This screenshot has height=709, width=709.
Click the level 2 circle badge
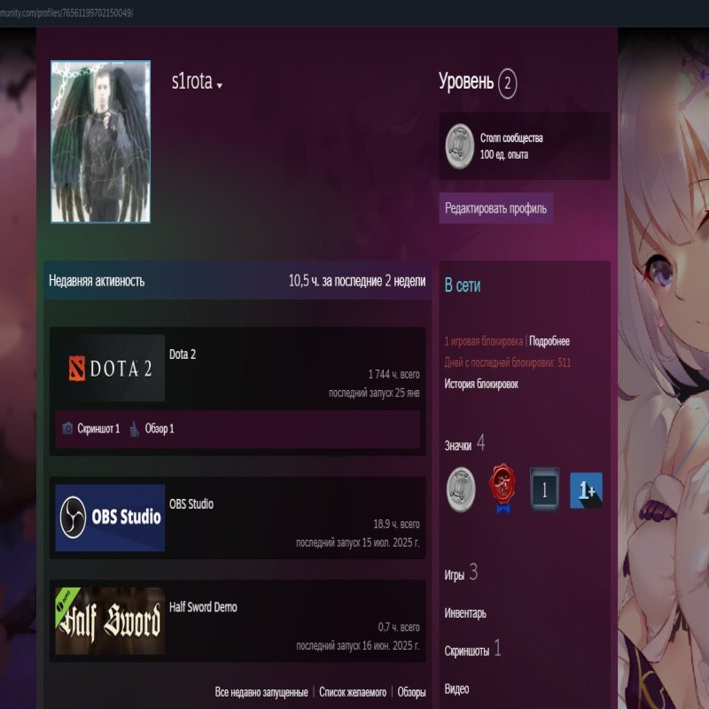(507, 83)
